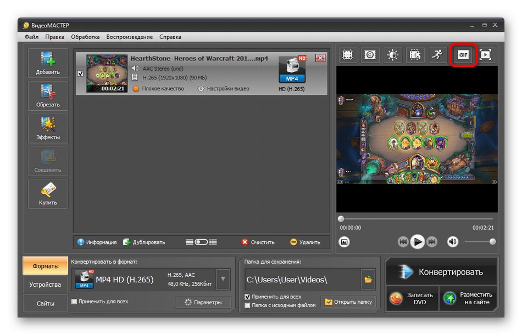522x335 pixels.
Task: Open the Обработка menu
Action: click(85, 37)
